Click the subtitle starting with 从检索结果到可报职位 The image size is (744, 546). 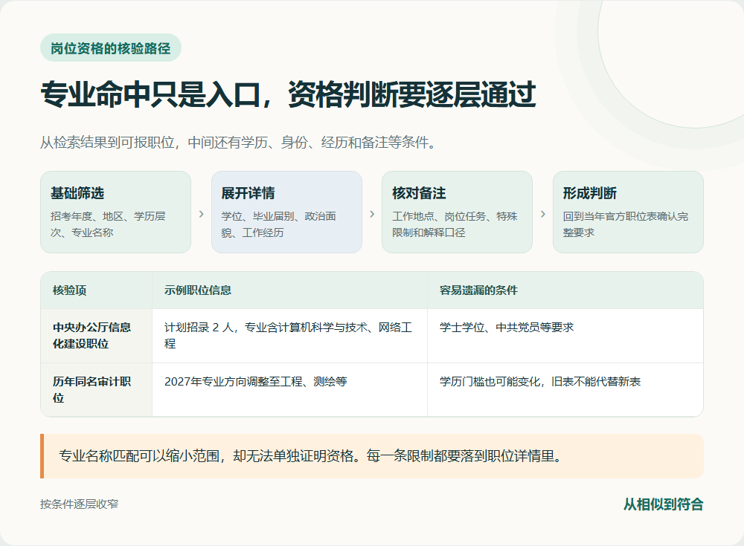click(x=238, y=142)
